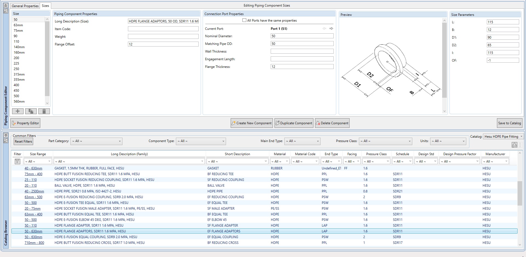Switch to the General Properties tab

25,6
